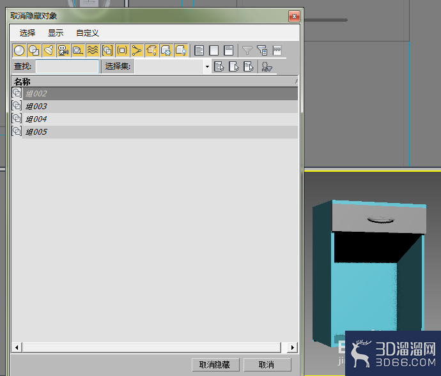Select the 组004 row
The image size is (441, 376).
point(160,119)
